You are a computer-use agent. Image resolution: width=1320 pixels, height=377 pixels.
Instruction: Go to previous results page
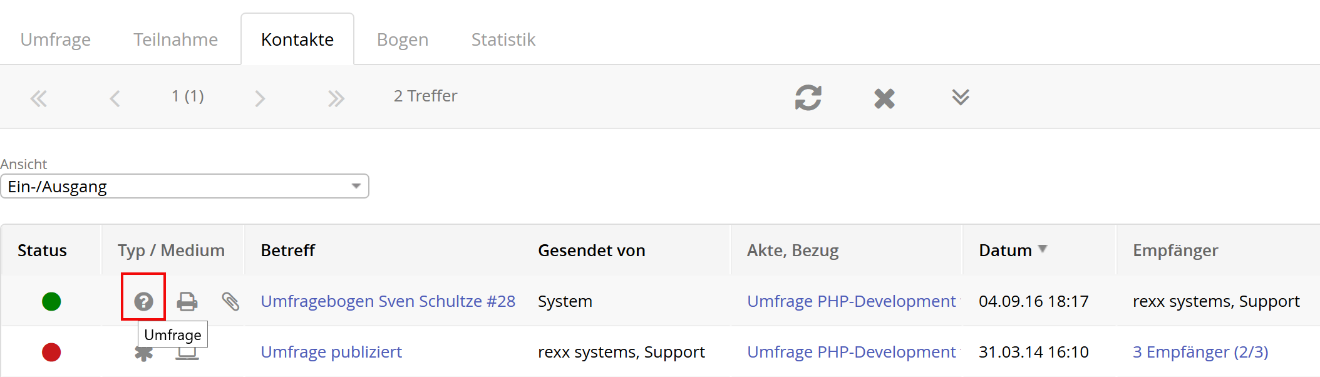(115, 98)
